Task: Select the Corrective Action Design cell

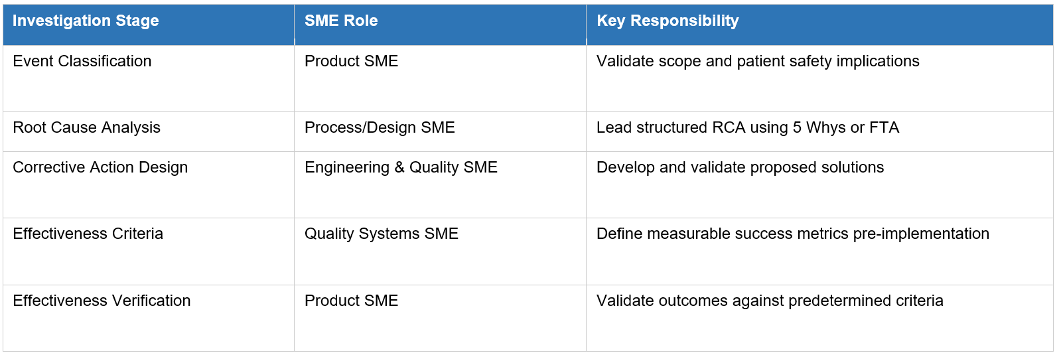Action: [x=149, y=184]
